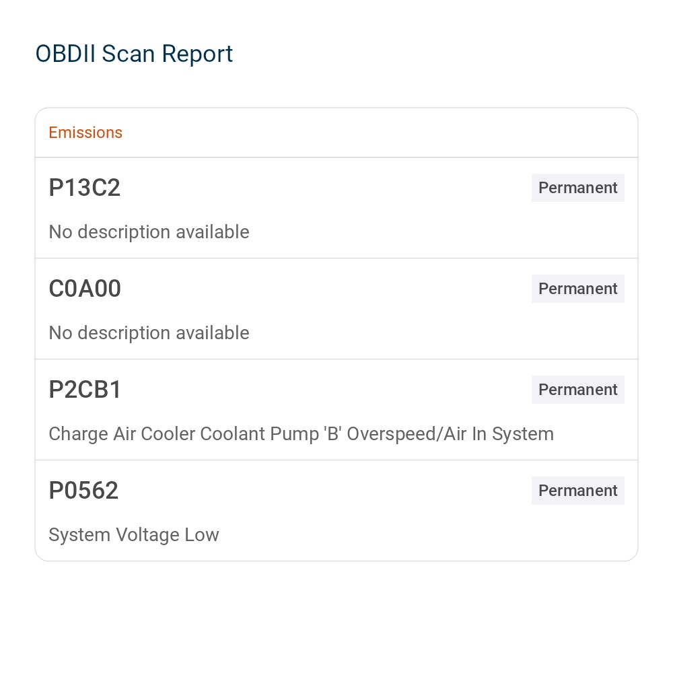
Task: Select the Permanent tag next to C0A00
Action: (x=577, y=289)
